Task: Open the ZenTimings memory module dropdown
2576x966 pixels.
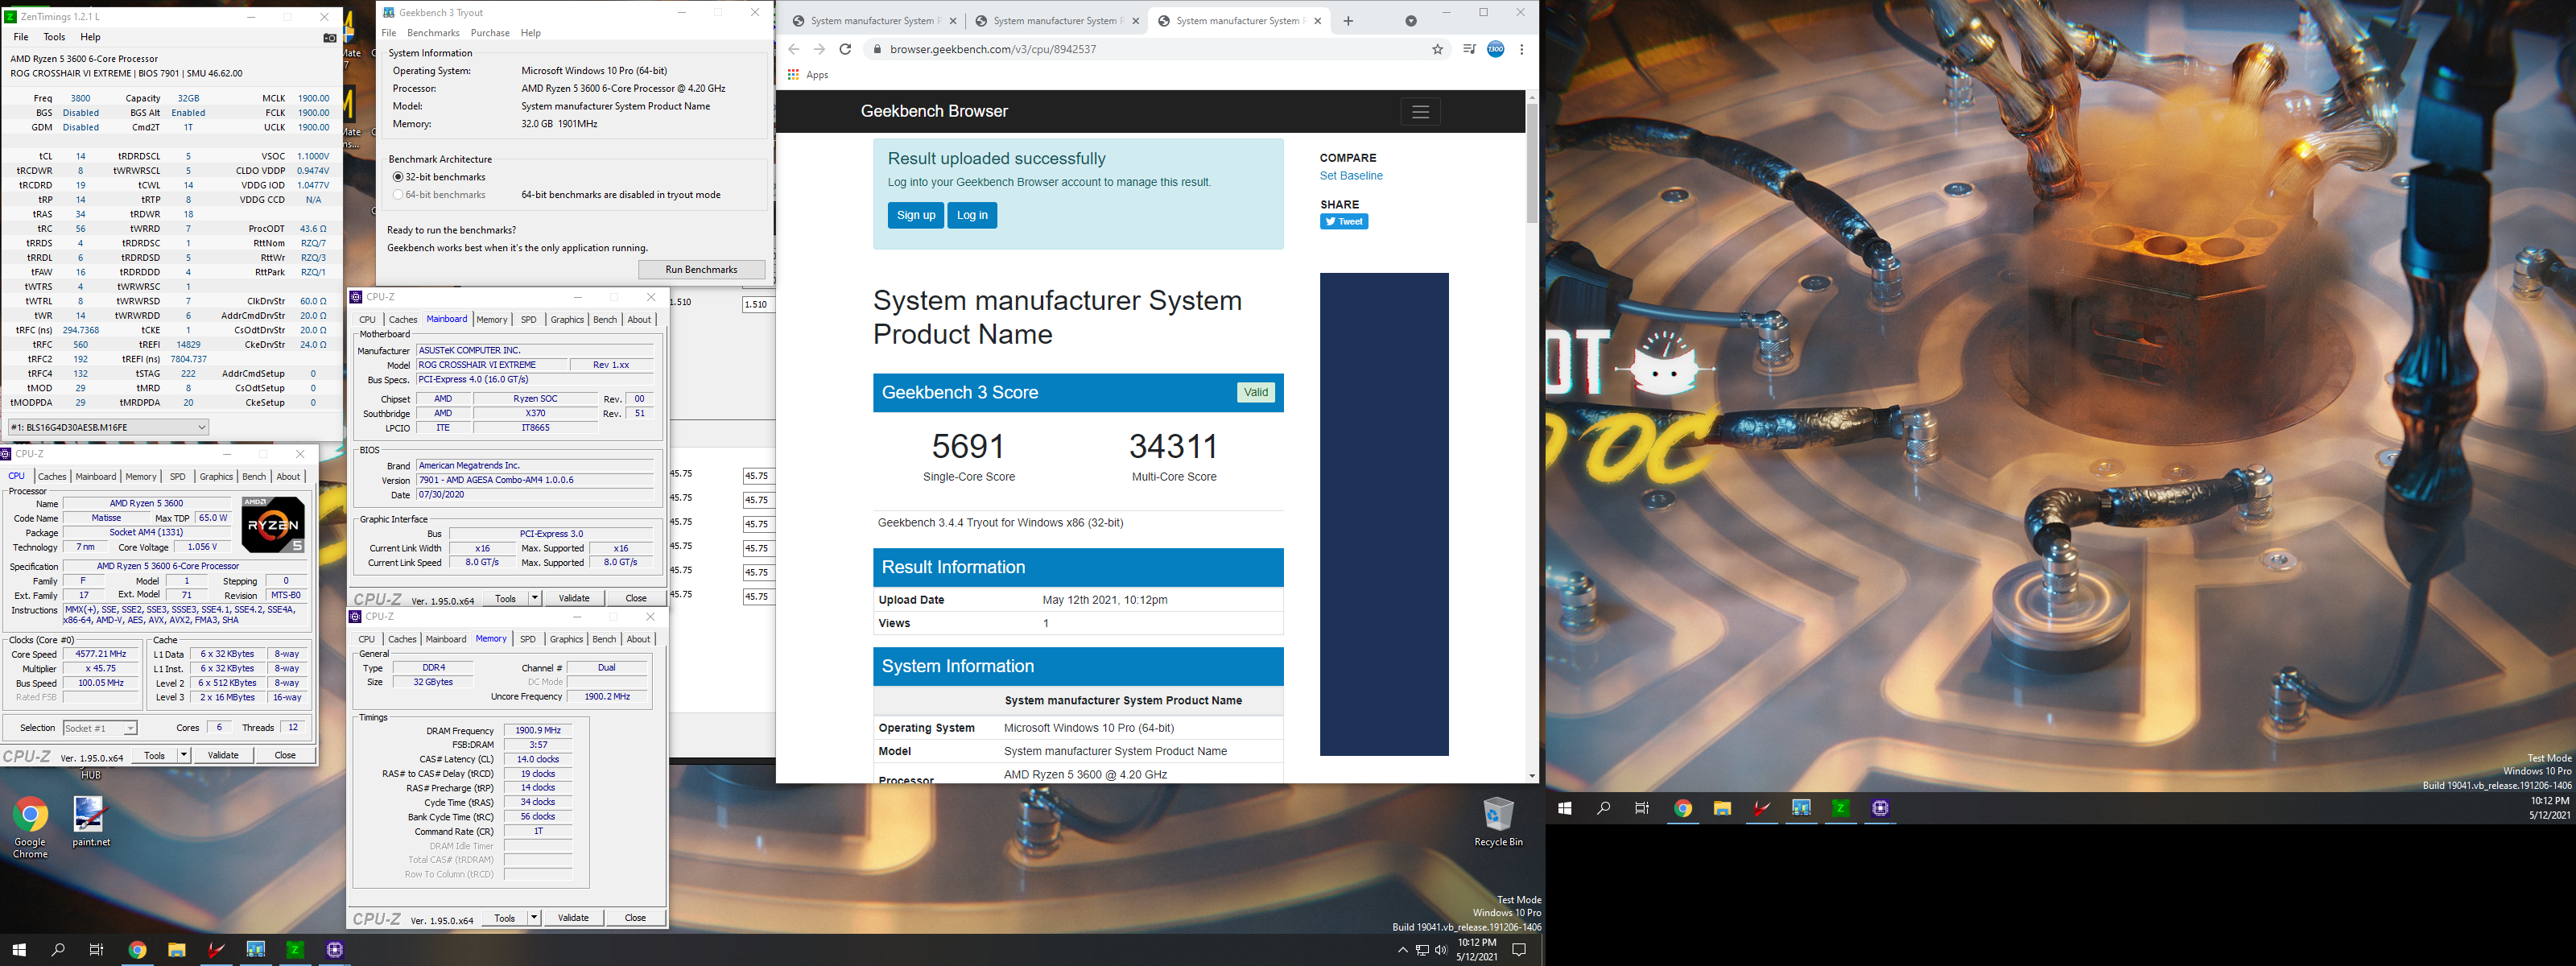Action: coord(108,427)
